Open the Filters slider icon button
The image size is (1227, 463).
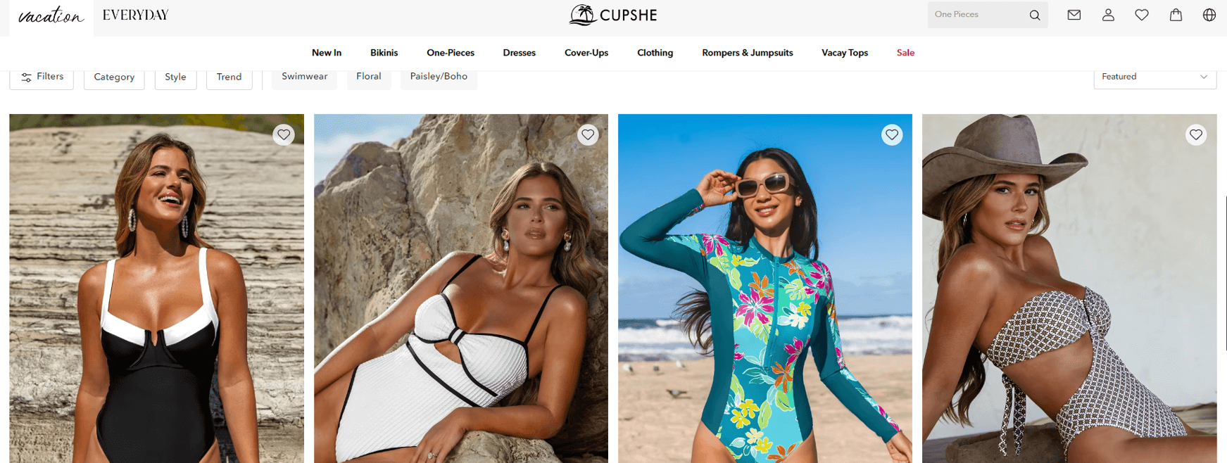pos(42,77)
